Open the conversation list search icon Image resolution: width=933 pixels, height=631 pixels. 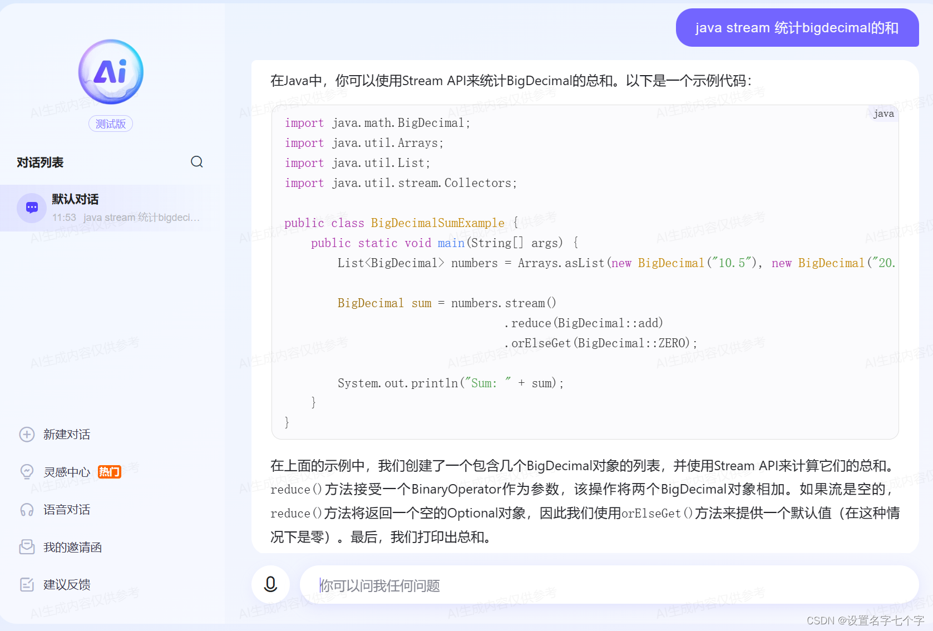(x=197, y=162)
